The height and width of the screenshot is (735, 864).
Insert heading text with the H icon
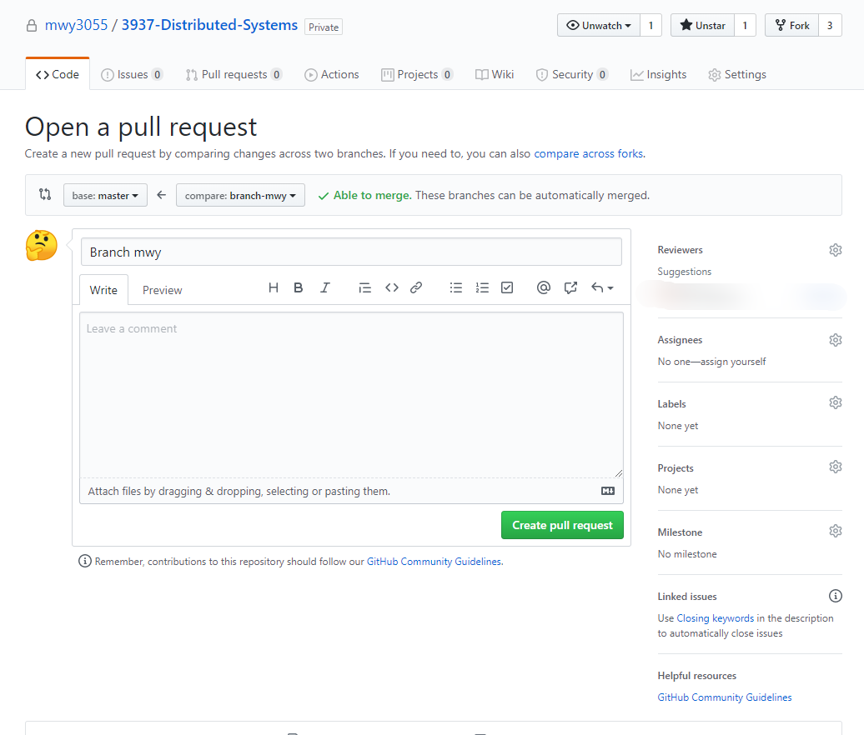coord(273,287)
